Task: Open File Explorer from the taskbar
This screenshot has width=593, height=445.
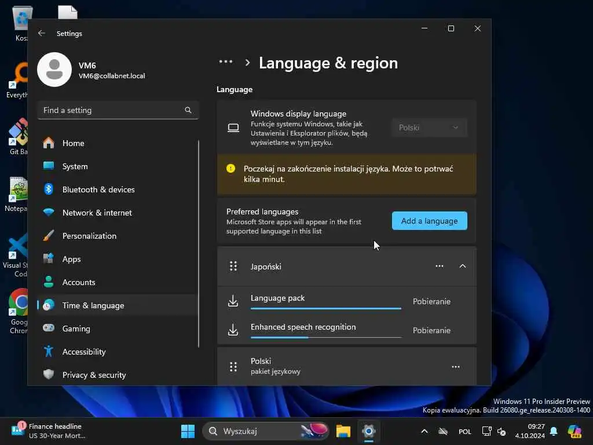Action: (x=343, y=431)
